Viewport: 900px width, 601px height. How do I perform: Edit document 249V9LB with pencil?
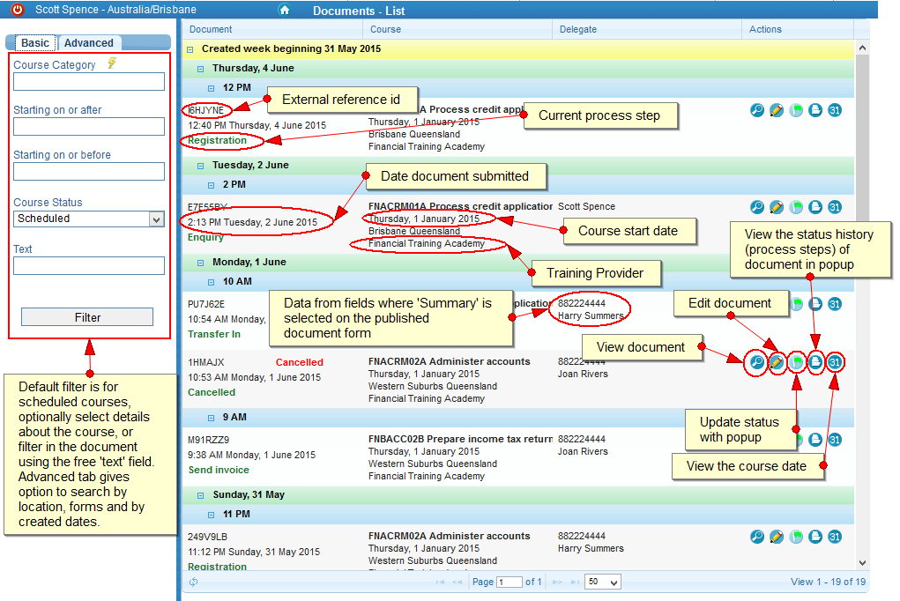(x=777, y=537)
